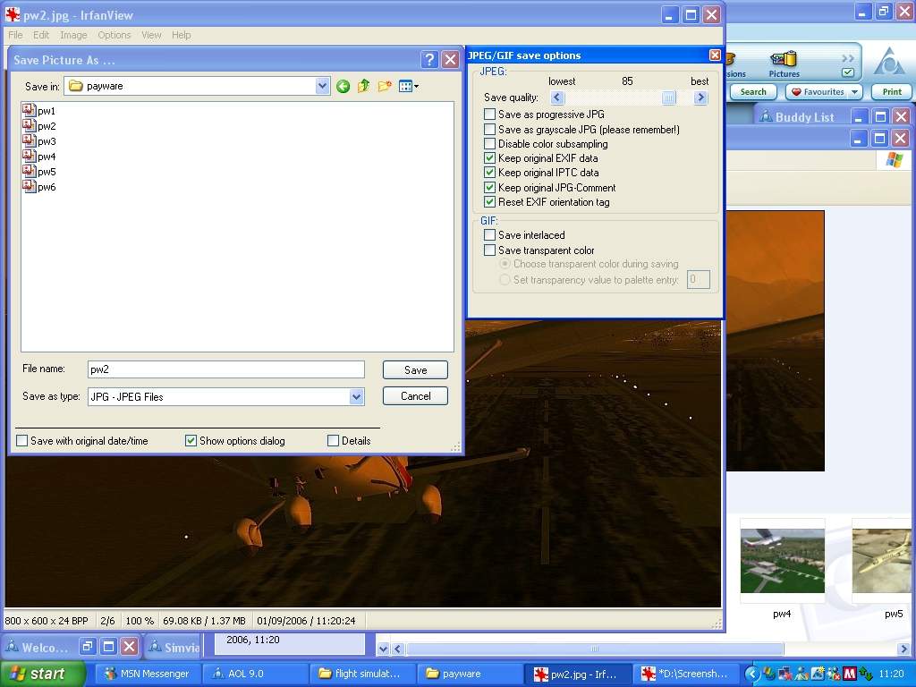The image size is (916, 687).
Task: Expand the Save in folder dropdown
Action: [323, 87]
